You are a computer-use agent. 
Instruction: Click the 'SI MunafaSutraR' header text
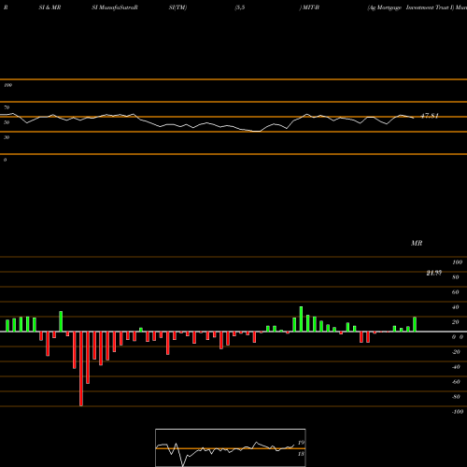point(115,7)
